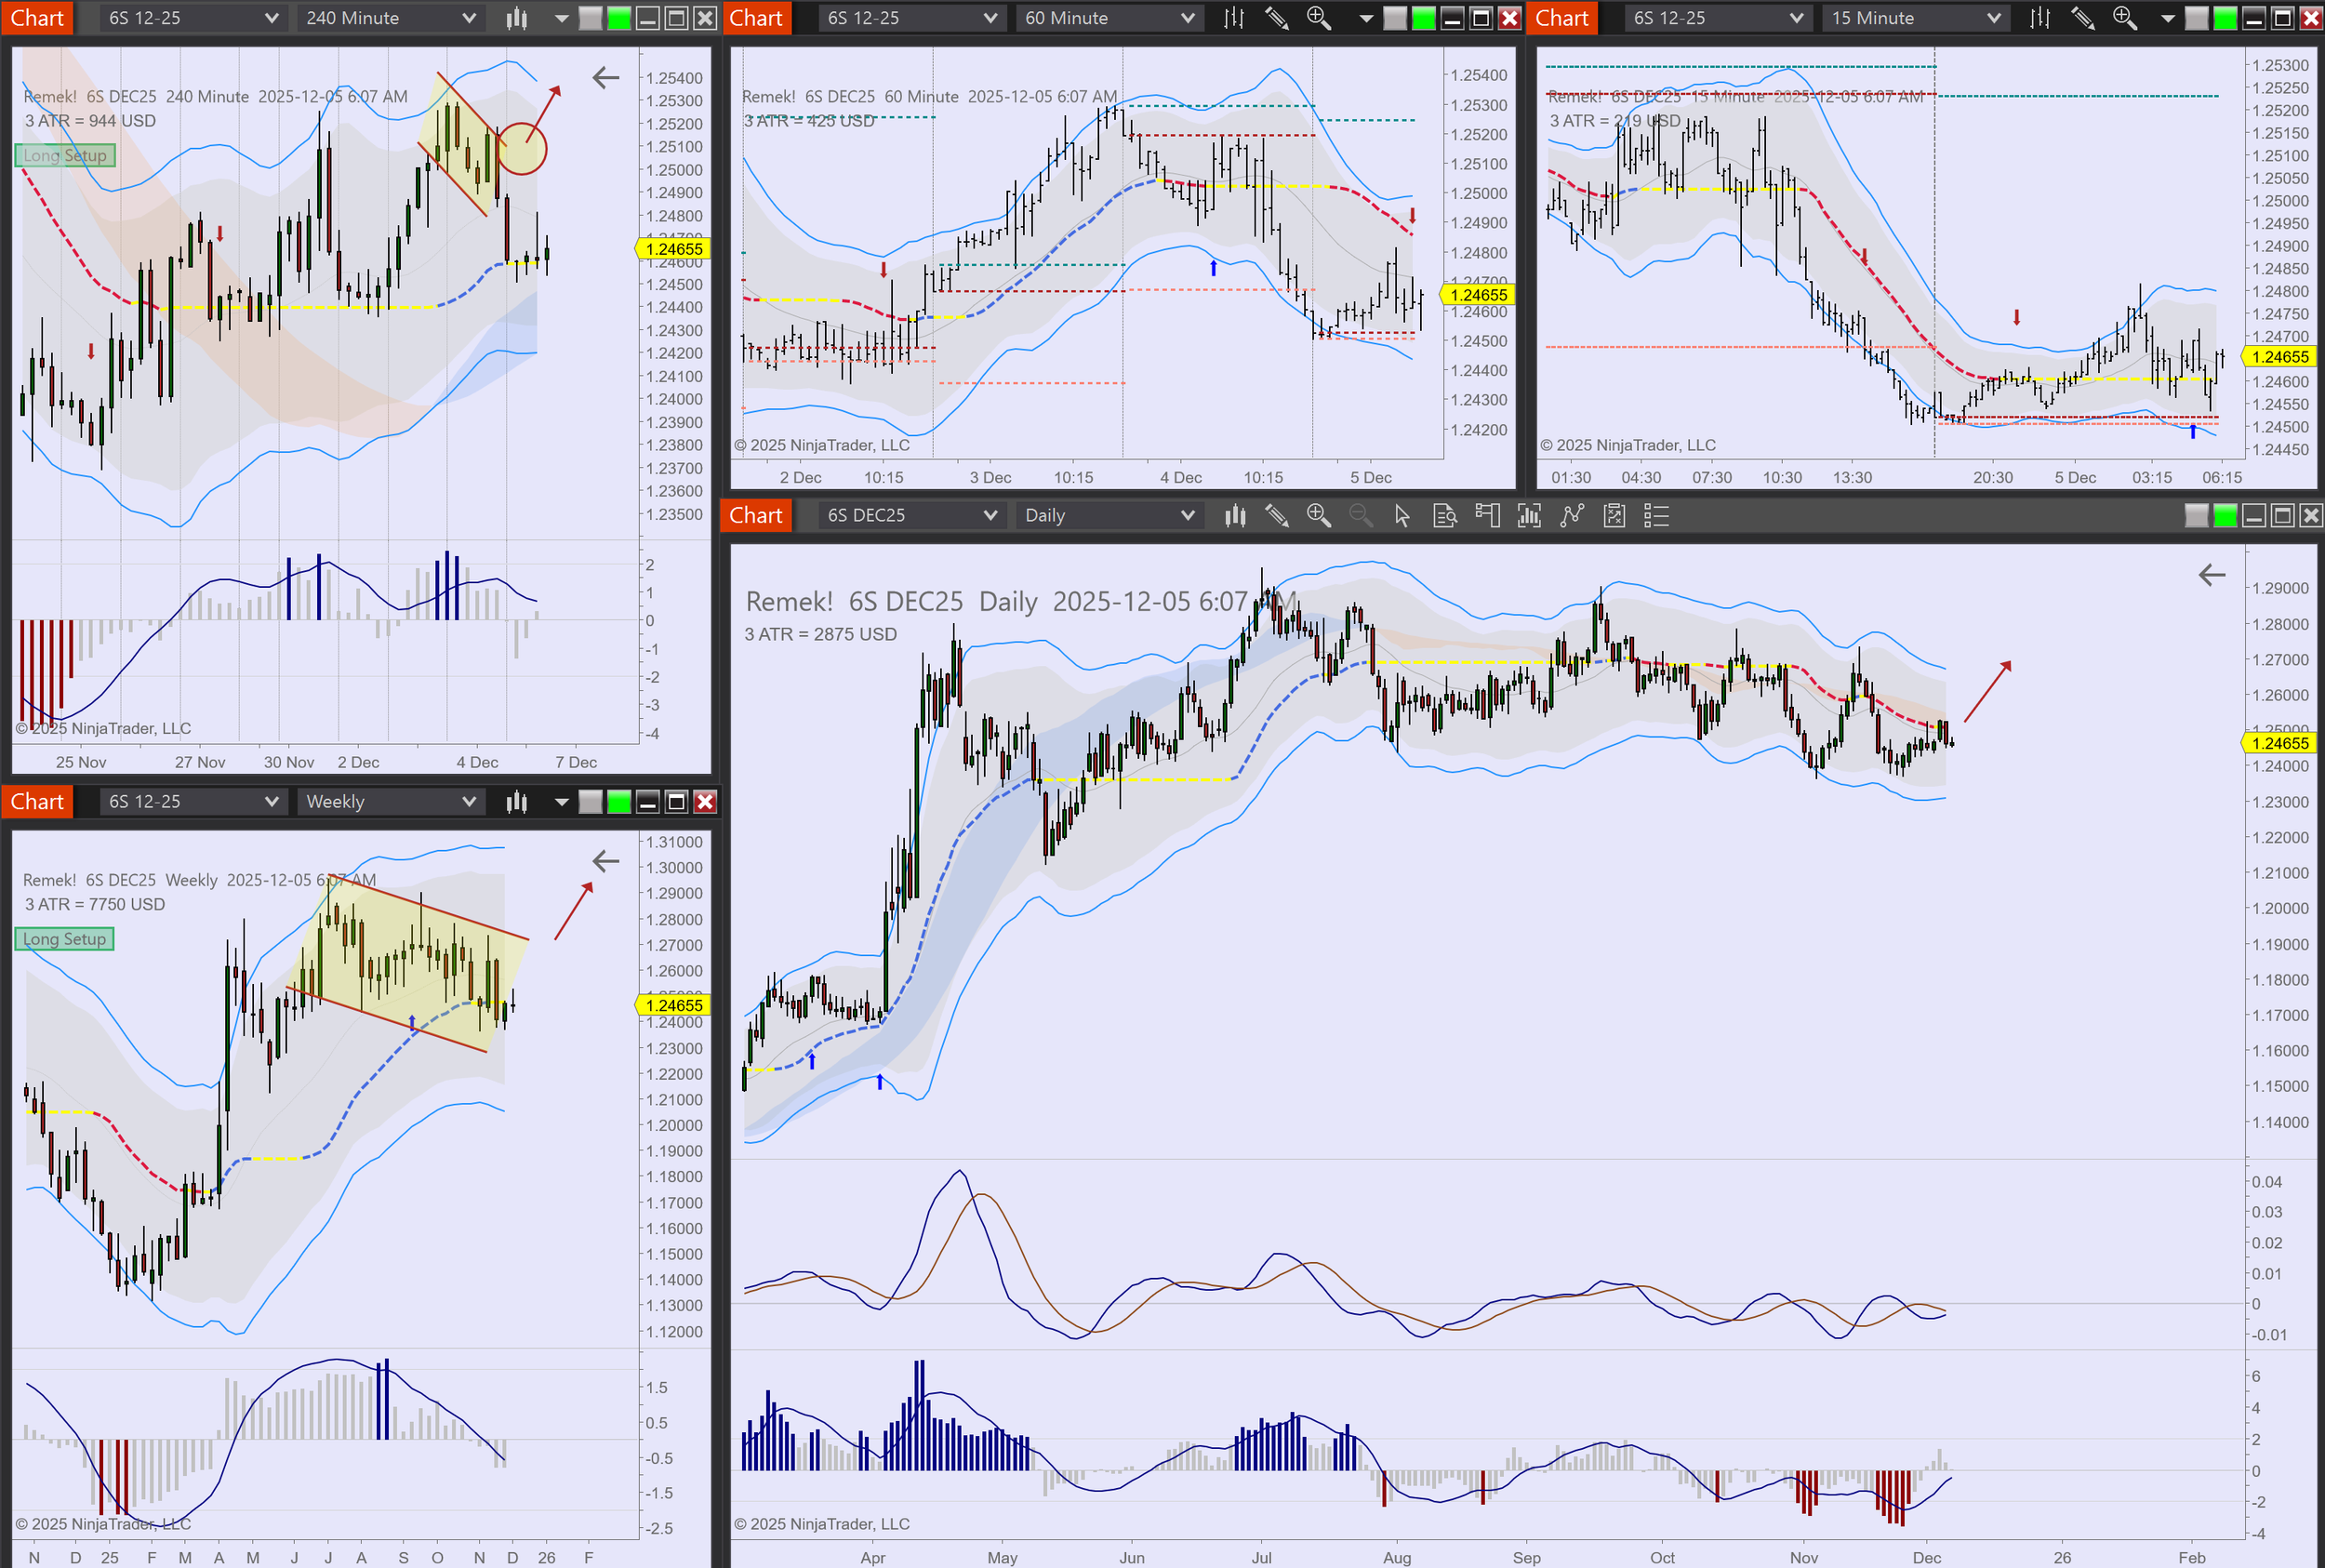Click 1.24655 price marker on 15 Minute chart
Viewport: 2325px width, 1568px height.
(2280, 357)
